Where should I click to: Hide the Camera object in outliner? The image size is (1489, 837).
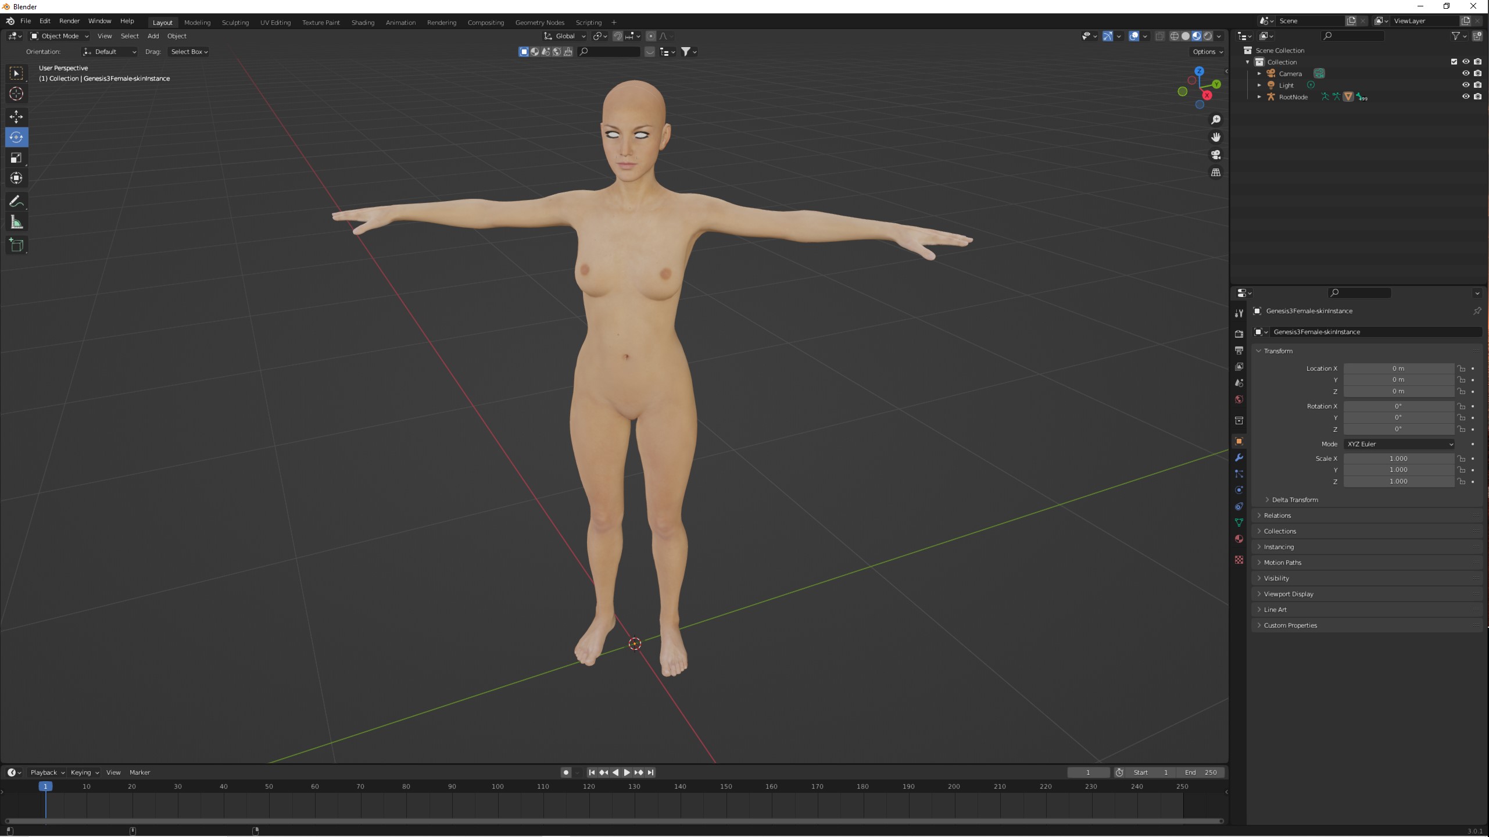tap(1465, 73)
